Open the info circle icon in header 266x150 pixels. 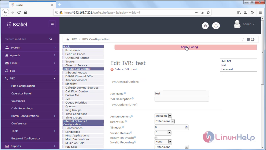tap(205, 26)
